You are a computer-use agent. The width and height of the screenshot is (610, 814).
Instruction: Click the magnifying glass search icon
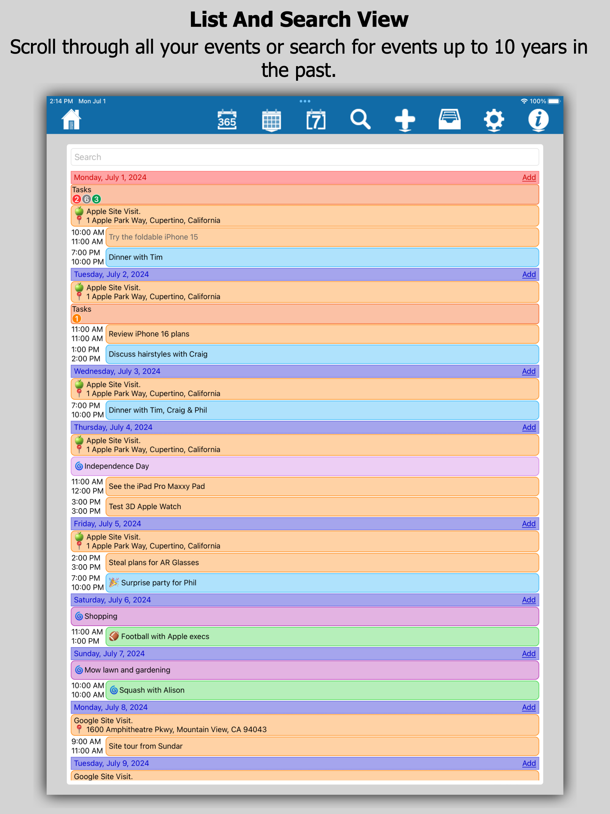coord(360,119)
